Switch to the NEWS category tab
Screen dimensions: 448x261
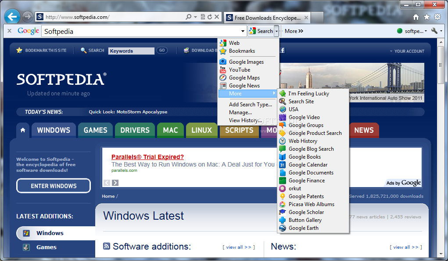(x=364, y=130)
